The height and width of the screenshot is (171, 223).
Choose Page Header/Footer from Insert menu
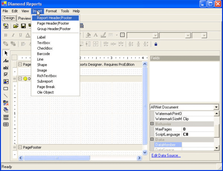pyautogui.click(x=55, y=24)
